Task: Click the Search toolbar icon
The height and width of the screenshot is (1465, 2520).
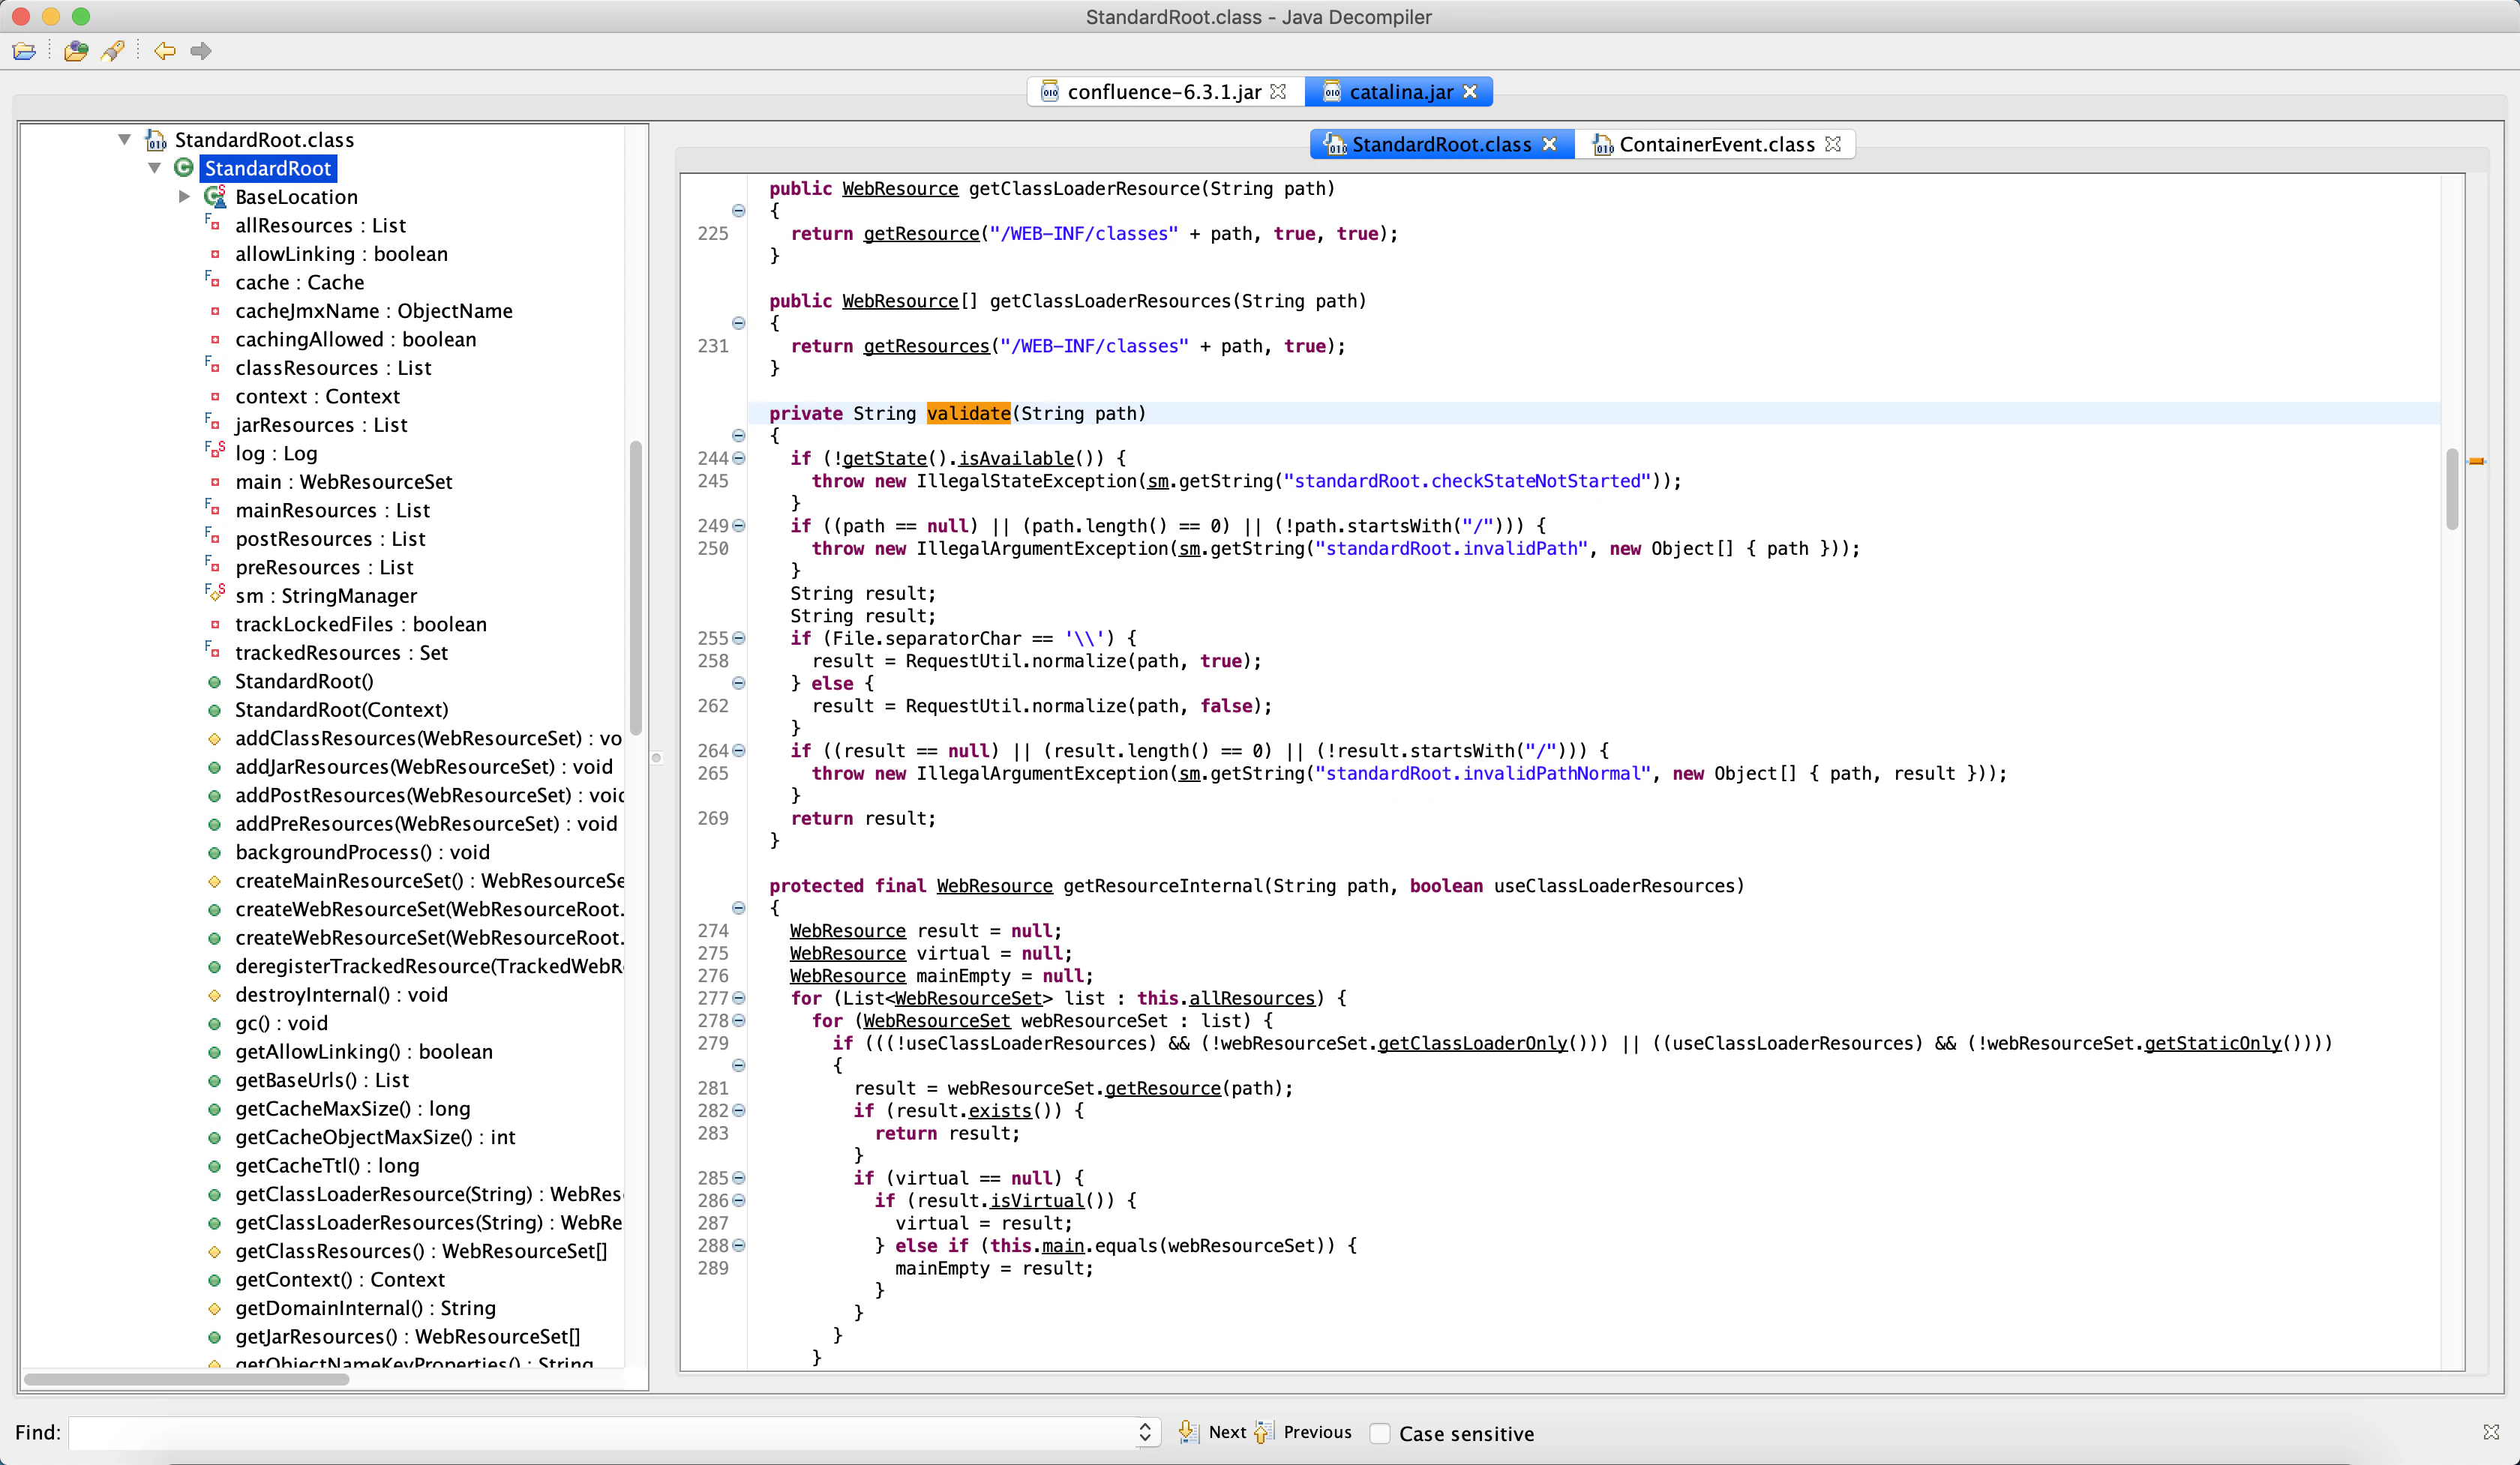Action: (112, 51)
